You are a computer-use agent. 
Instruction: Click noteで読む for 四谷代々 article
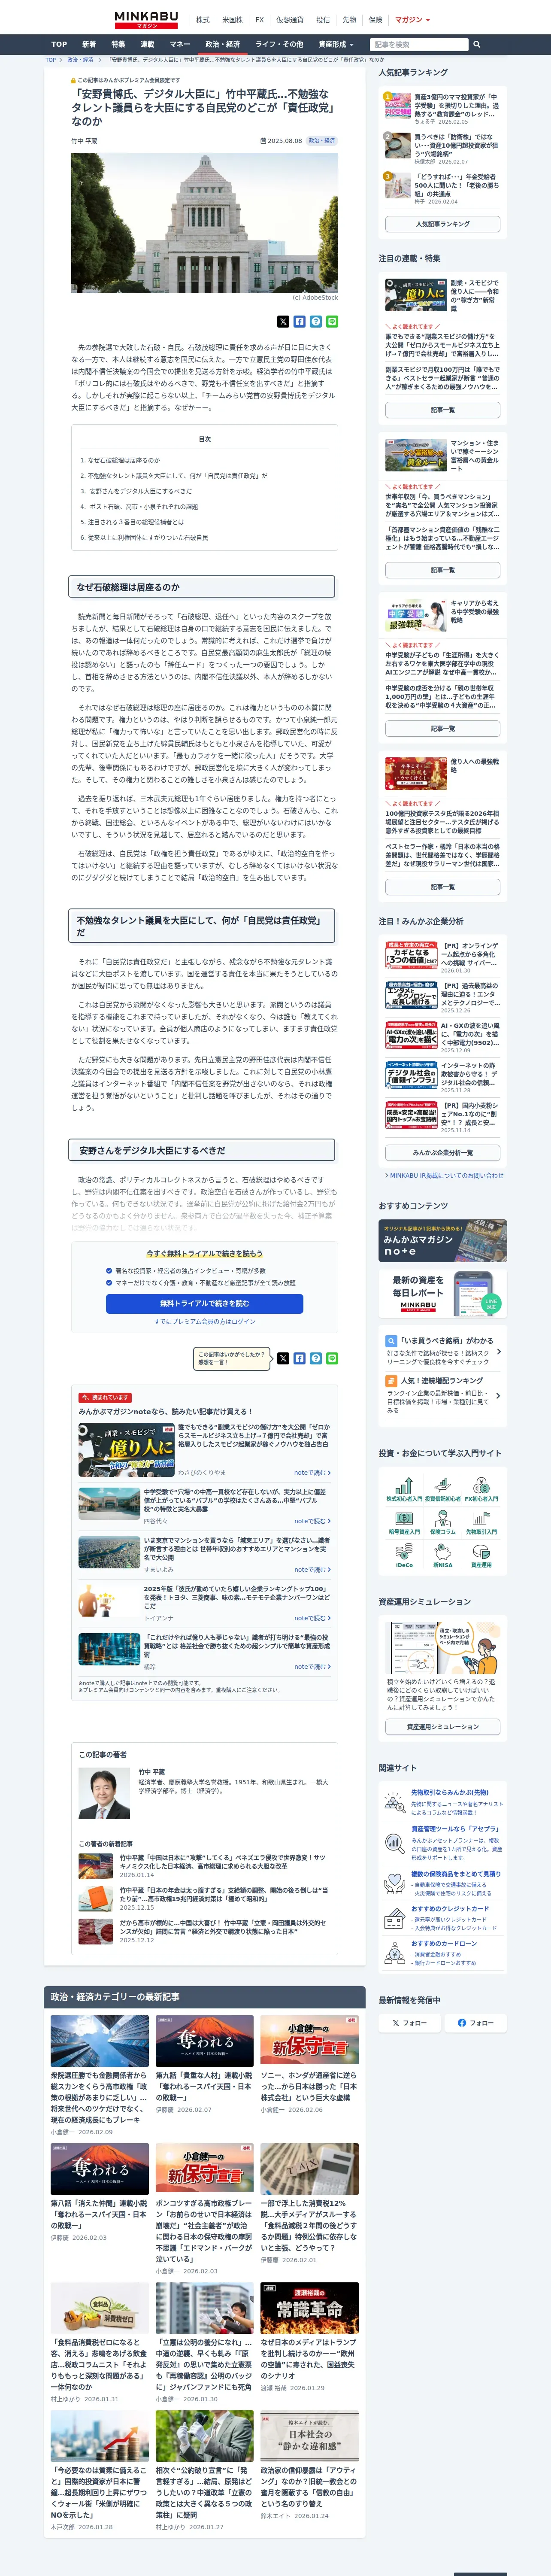point(312,1521)
